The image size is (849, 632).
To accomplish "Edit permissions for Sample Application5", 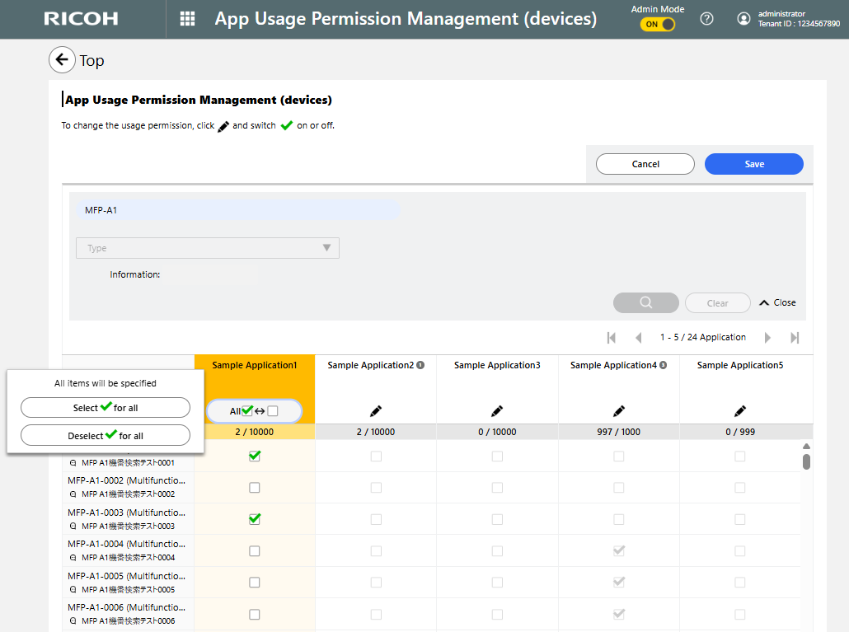I will 740,410.
